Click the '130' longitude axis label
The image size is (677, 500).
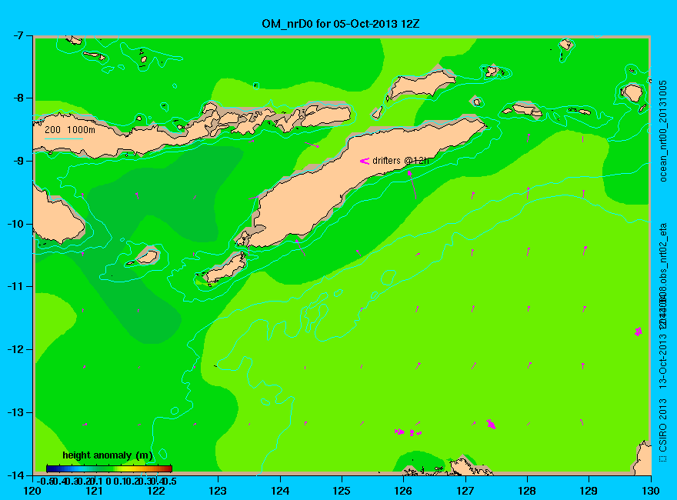[x=651, y=491]
